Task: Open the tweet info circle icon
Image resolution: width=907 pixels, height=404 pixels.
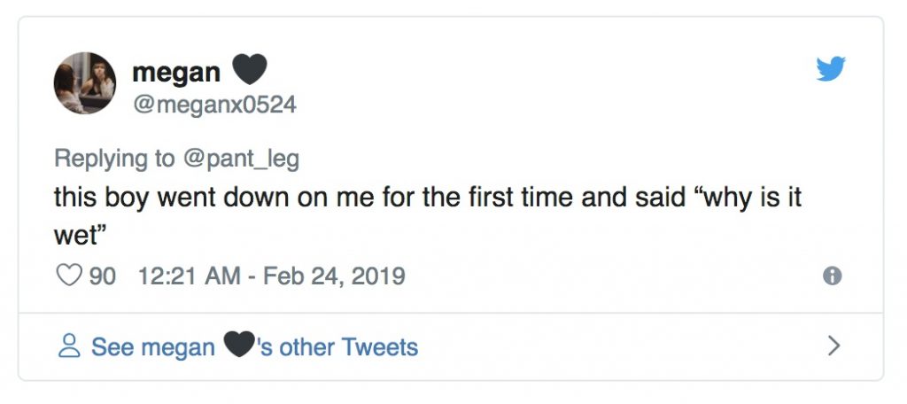Action: pos(832,276)
